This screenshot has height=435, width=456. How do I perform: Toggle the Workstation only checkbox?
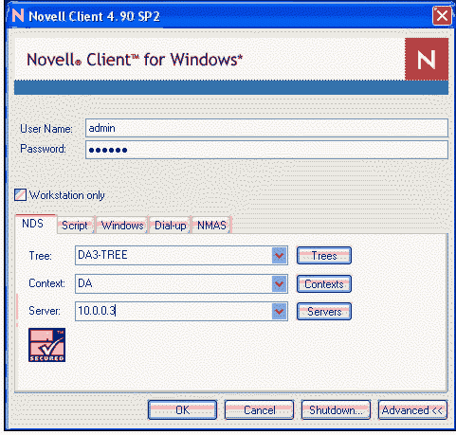point(20,195)
